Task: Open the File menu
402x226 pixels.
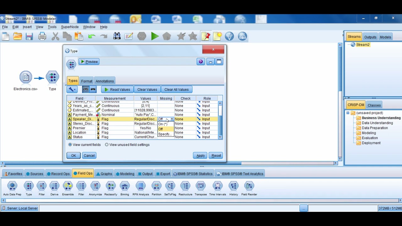Action: 5,27
